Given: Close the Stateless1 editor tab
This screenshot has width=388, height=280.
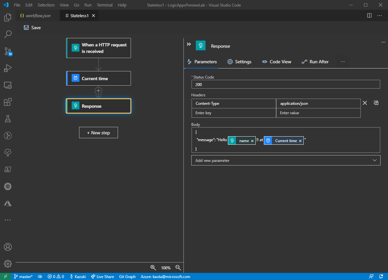Looking at the screenshot, I should pos(94,16).
